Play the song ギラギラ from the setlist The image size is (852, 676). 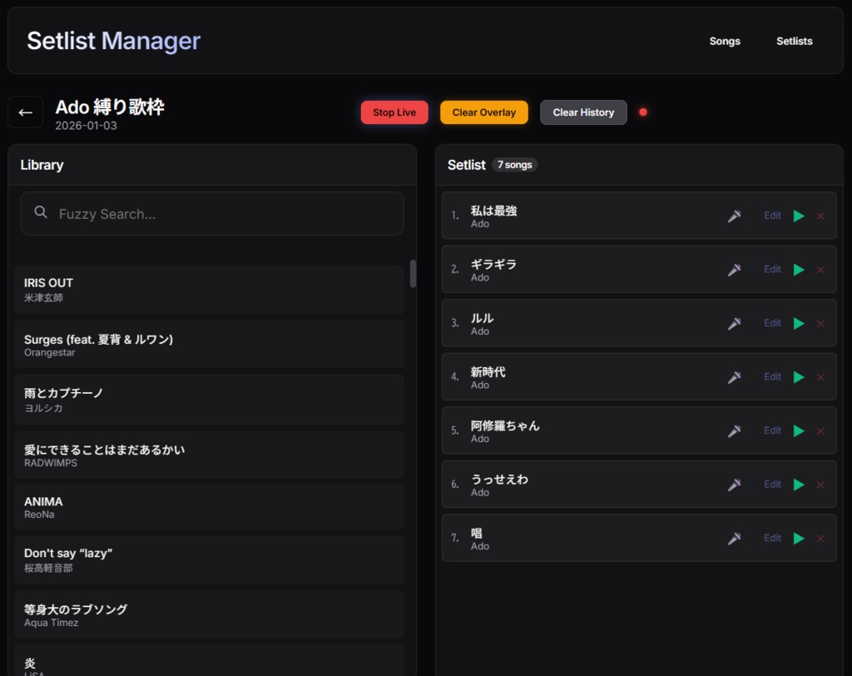click(799, 269)
